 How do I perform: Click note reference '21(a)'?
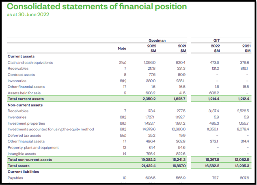[123, 63]
